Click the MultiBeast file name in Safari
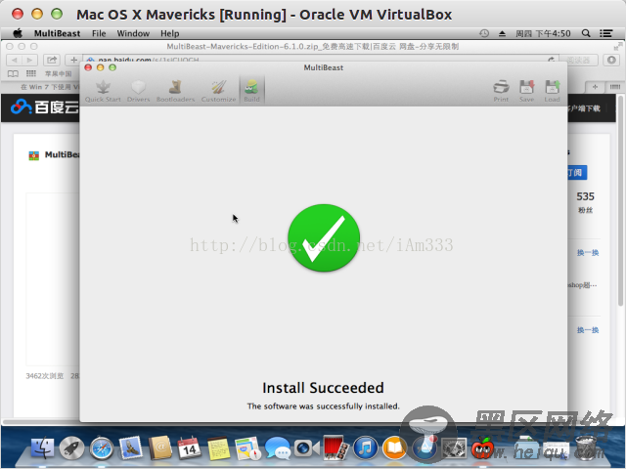 62,154
